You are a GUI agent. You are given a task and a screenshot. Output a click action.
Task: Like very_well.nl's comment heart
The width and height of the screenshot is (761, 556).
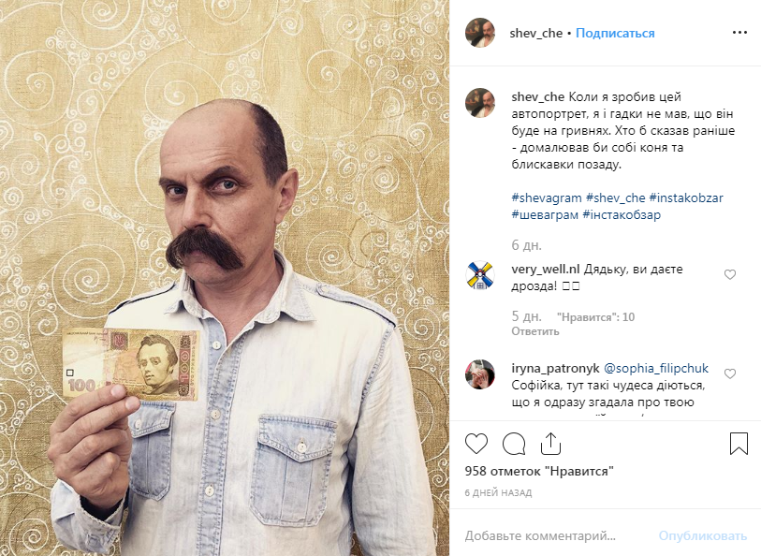coord(730,274)
